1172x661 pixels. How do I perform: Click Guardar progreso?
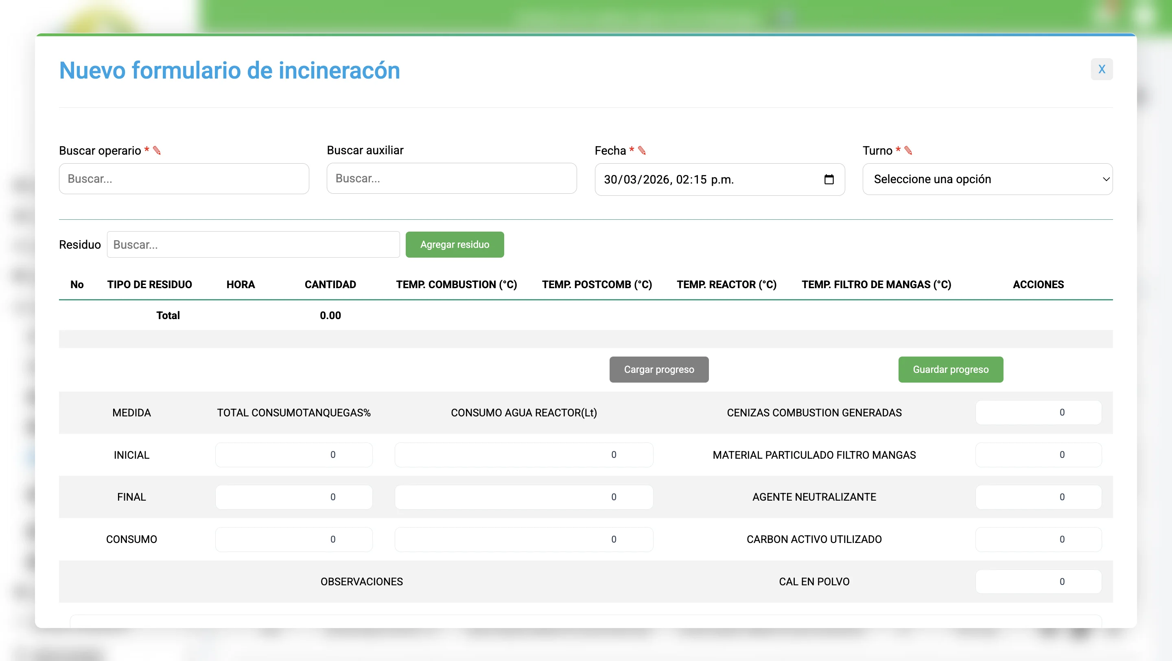[x=951, y=370]
